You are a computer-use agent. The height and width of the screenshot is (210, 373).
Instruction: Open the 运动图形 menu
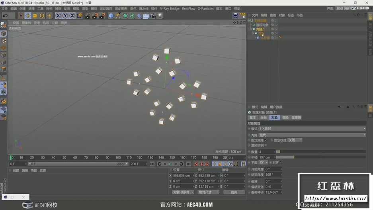121,8
